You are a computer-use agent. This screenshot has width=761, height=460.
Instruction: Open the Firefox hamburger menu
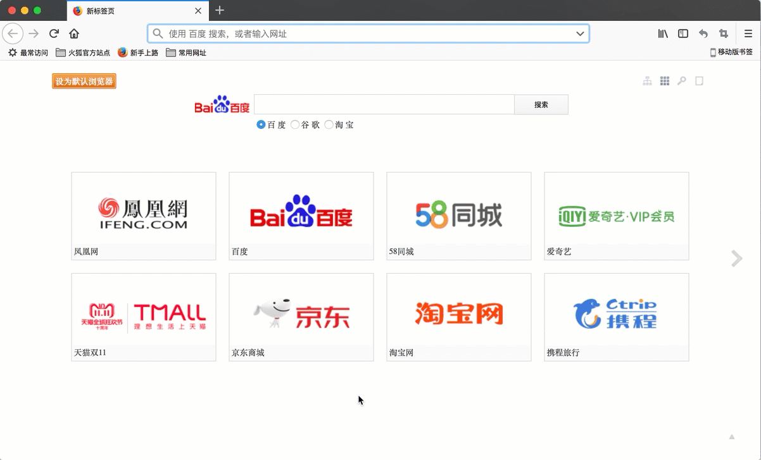748,33
